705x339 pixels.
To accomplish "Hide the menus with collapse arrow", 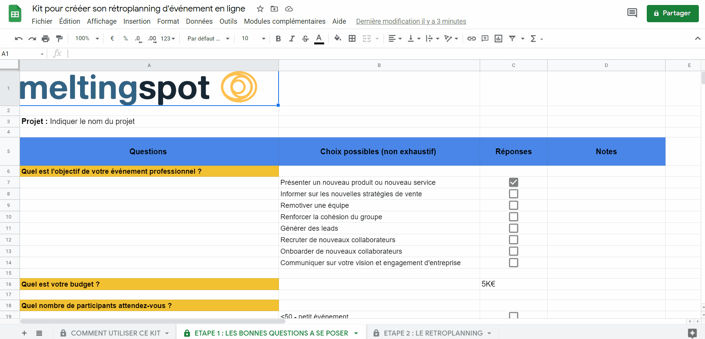I will pyautogui.click(x=698, y=39).
